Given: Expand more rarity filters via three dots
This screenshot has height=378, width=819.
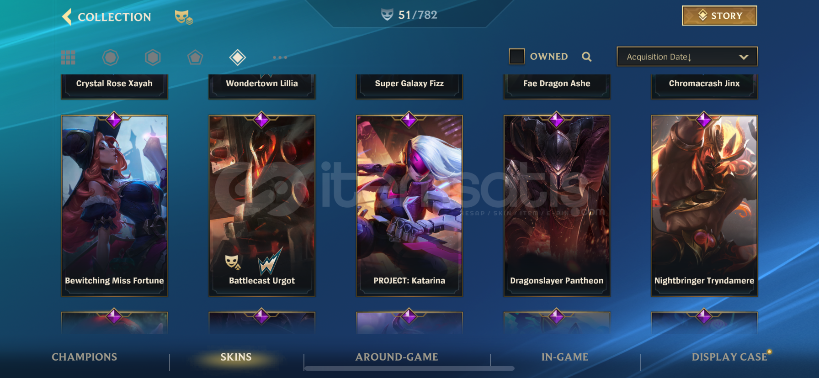Looking at the screenshot, I should click(280, 58).
